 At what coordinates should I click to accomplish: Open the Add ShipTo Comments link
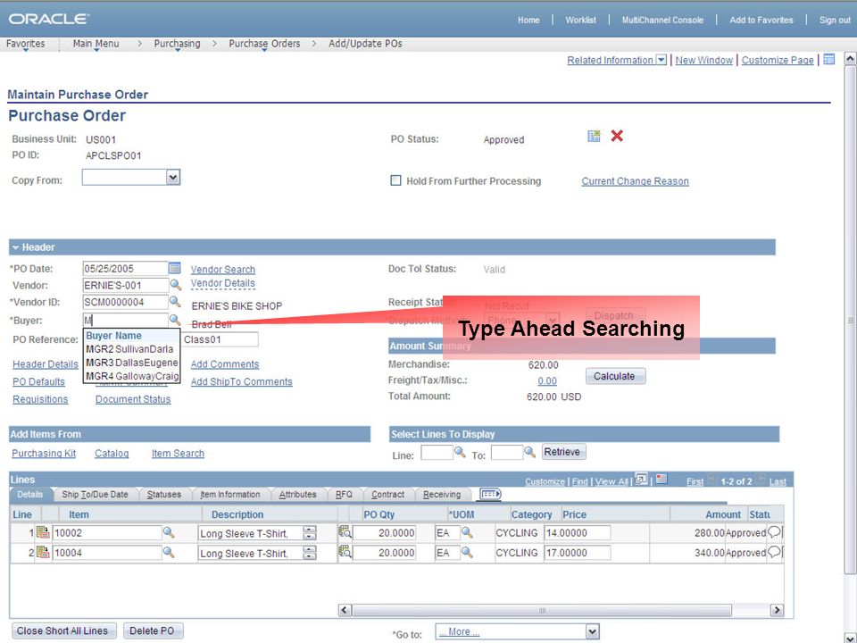242,381
